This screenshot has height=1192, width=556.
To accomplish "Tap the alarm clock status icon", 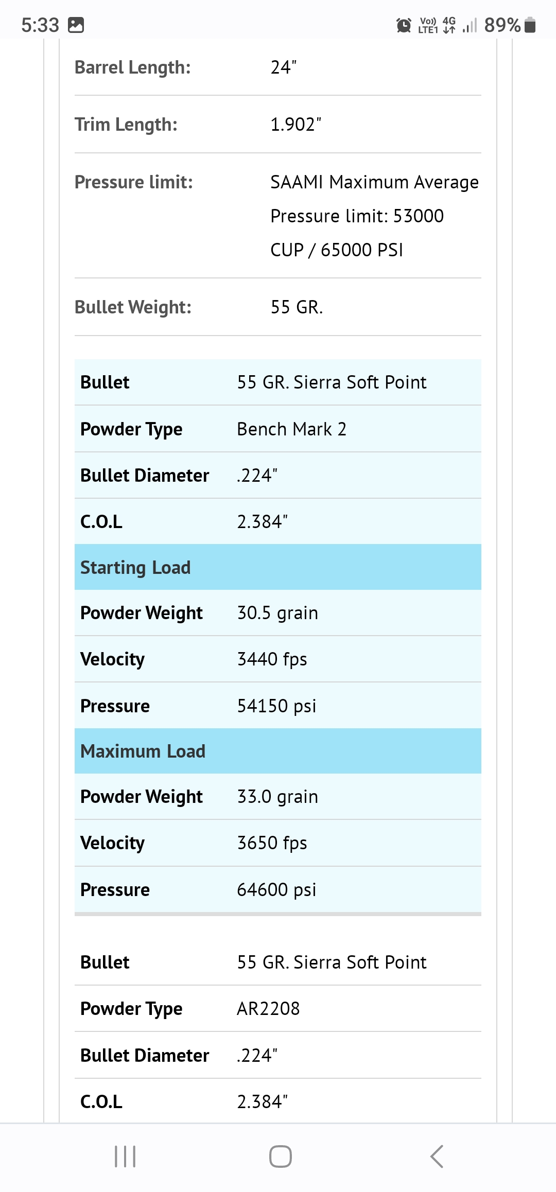I will click(404, 25).
